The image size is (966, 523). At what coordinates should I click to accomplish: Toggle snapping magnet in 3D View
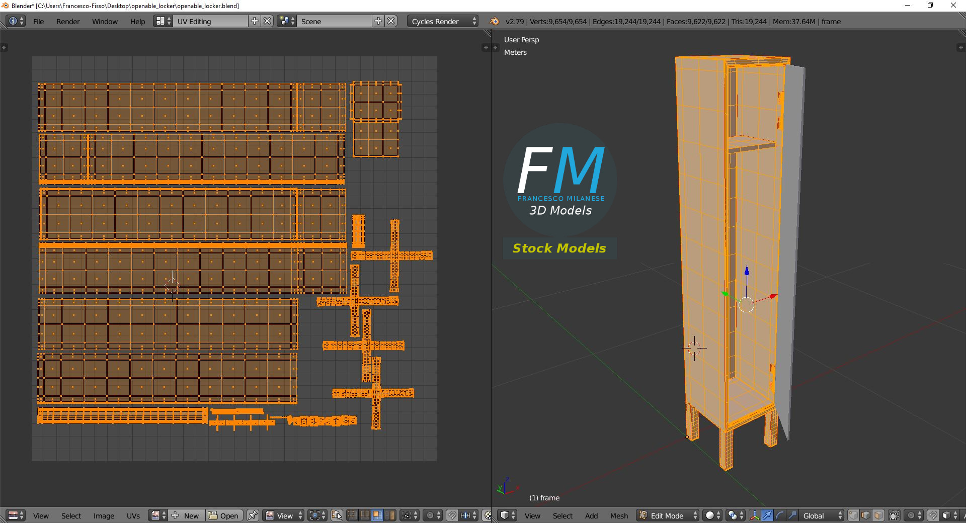point(933,515)
